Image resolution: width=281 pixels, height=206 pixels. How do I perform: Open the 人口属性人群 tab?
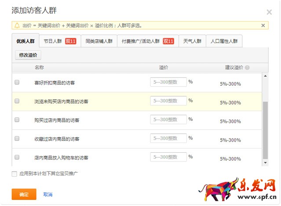(224, 41)
